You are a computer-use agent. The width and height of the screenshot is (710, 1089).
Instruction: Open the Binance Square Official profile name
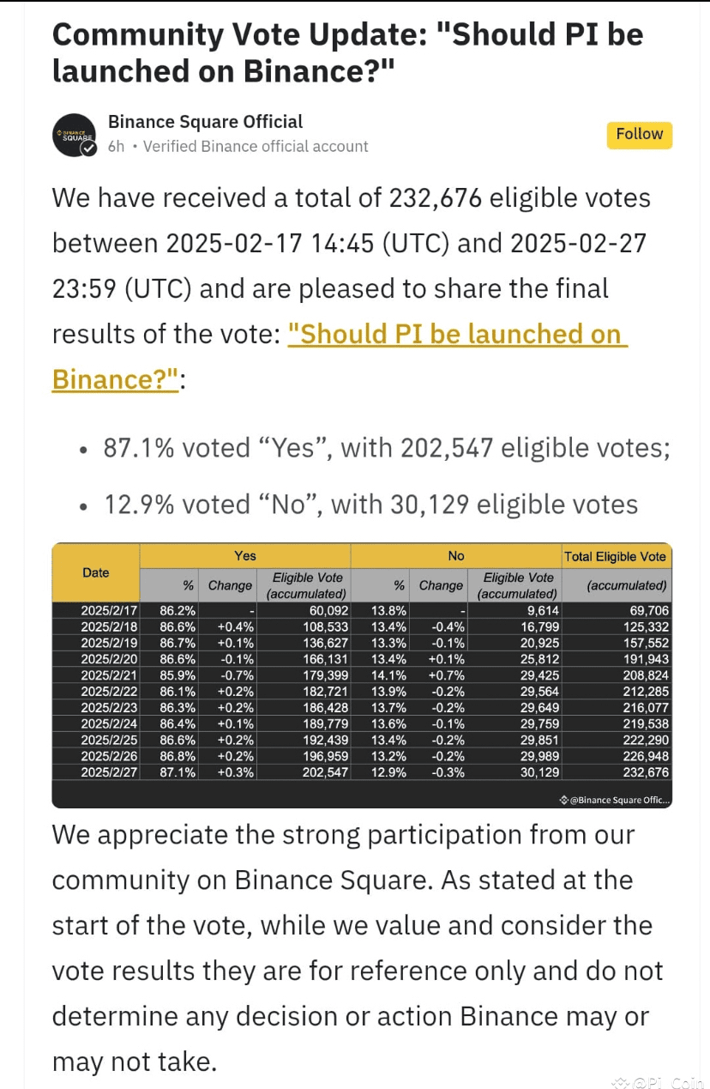click(206, 122)
